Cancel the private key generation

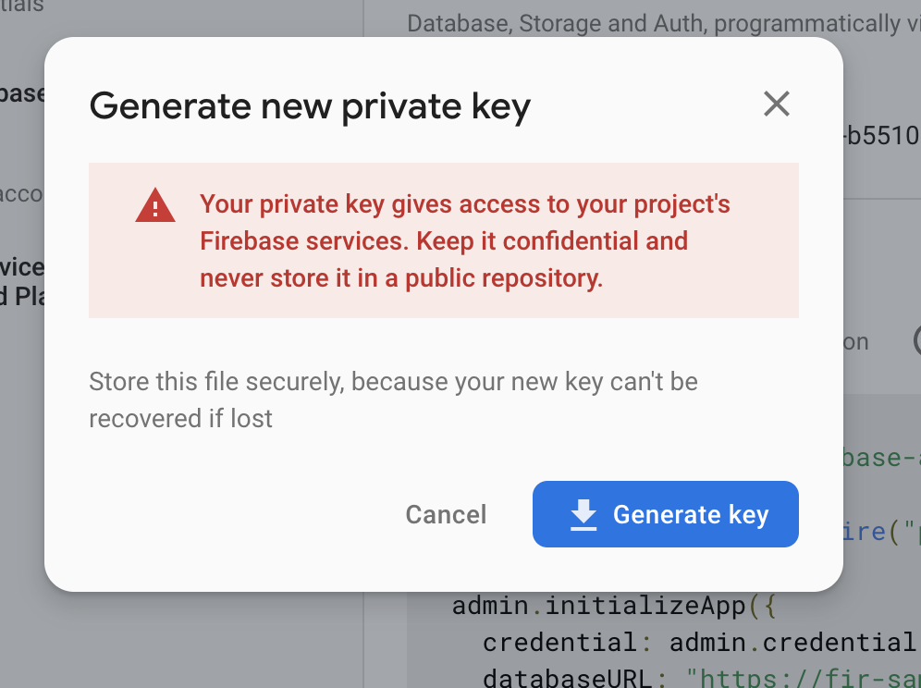(x=446, y=514)
